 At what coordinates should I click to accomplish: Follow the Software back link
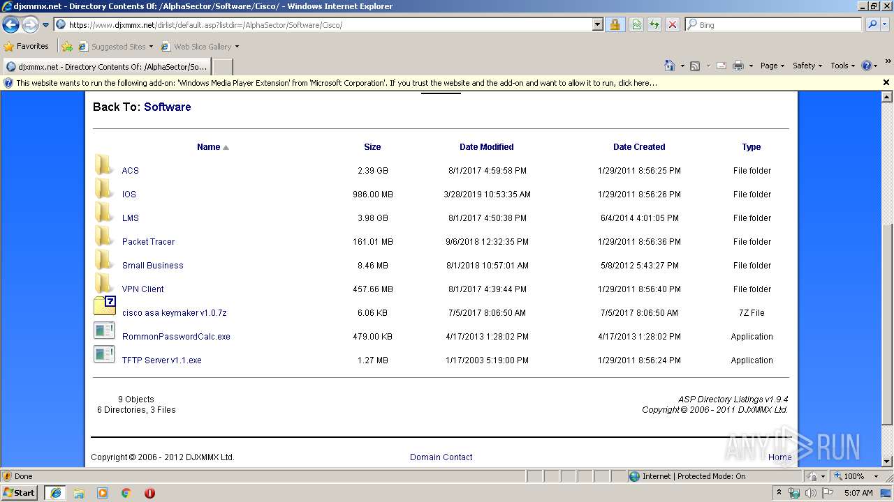pos(167,107)
